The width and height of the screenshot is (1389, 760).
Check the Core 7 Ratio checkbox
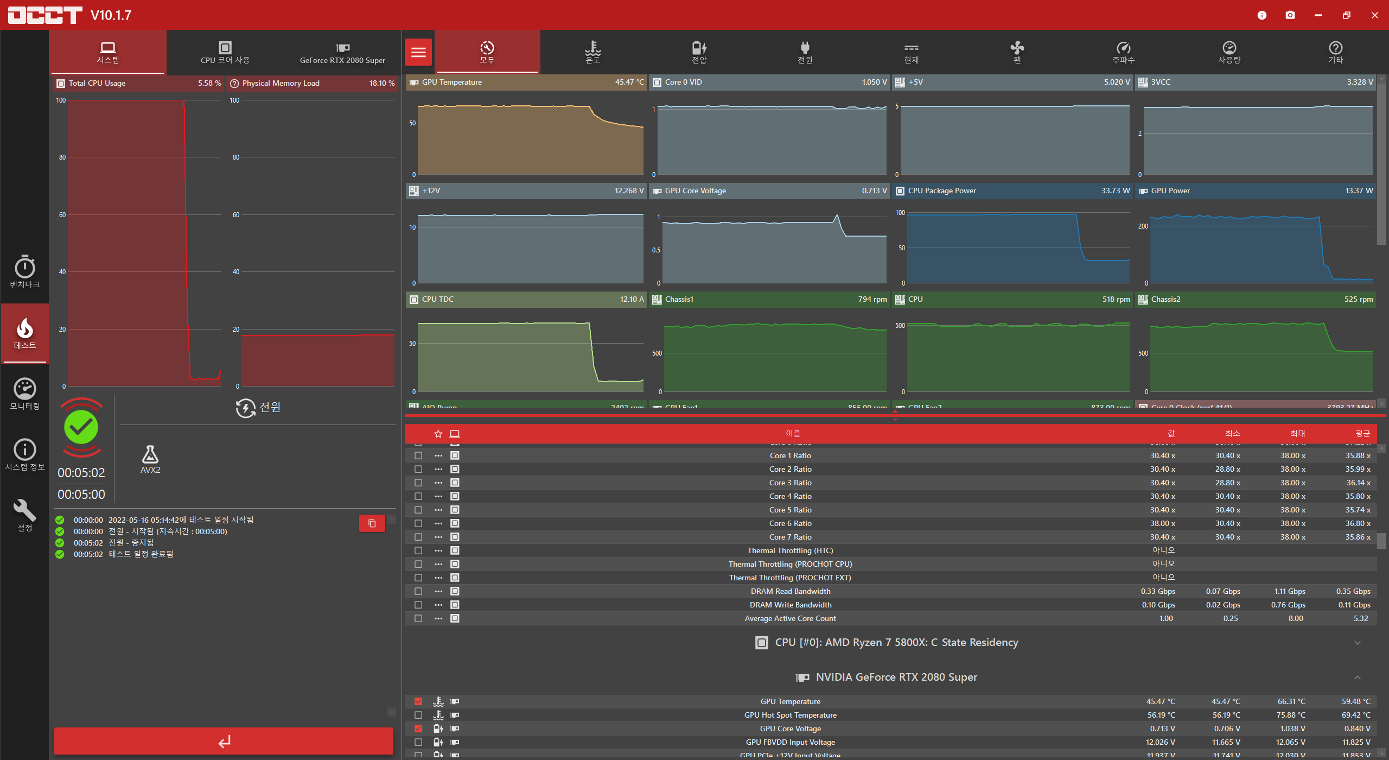[x=418, y=537]
